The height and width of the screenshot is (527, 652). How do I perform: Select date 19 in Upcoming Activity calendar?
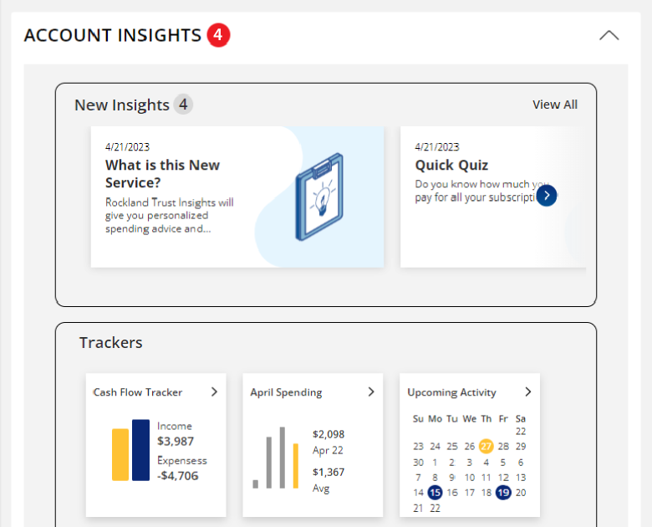pyautogui.click(x=502, y=493)
